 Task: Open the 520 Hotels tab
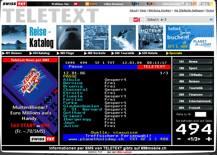click(x=148, y=53)
